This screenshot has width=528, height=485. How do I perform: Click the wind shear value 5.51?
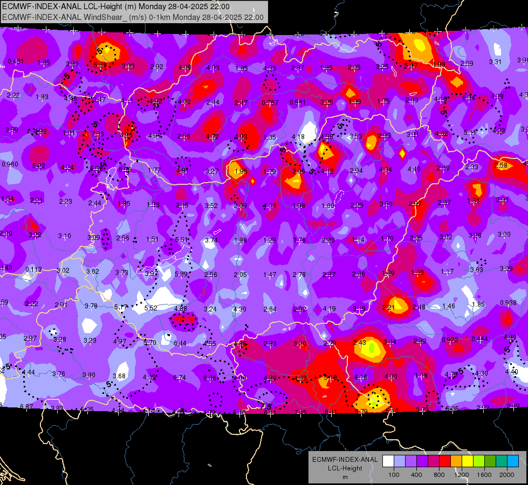(182, 240)
